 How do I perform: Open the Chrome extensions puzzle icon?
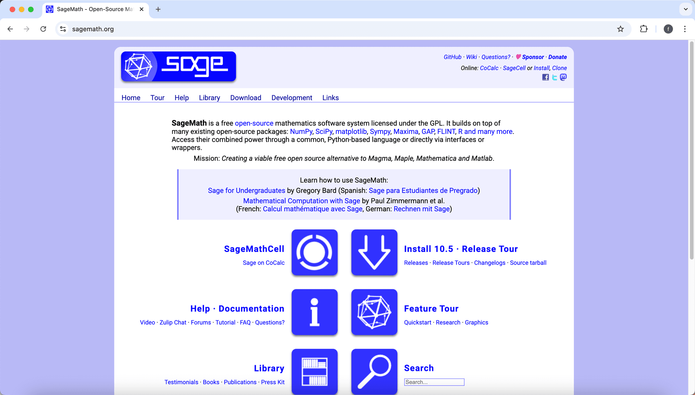(643, 29)
